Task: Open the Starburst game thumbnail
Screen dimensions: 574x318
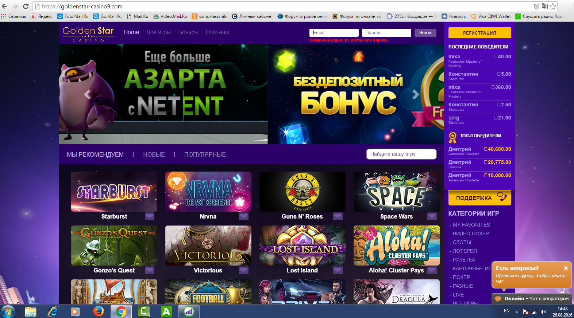Action: point(114,192)
